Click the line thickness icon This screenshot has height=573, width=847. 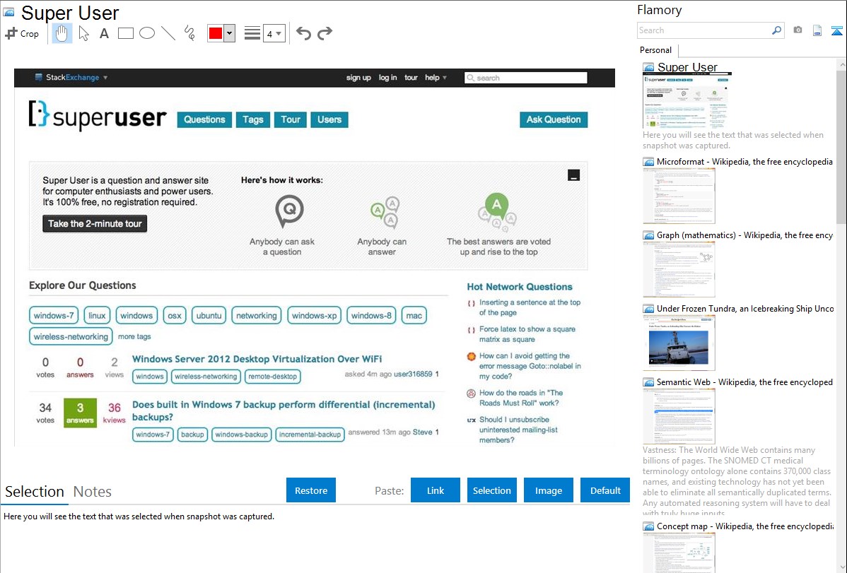tap(252, 33)
